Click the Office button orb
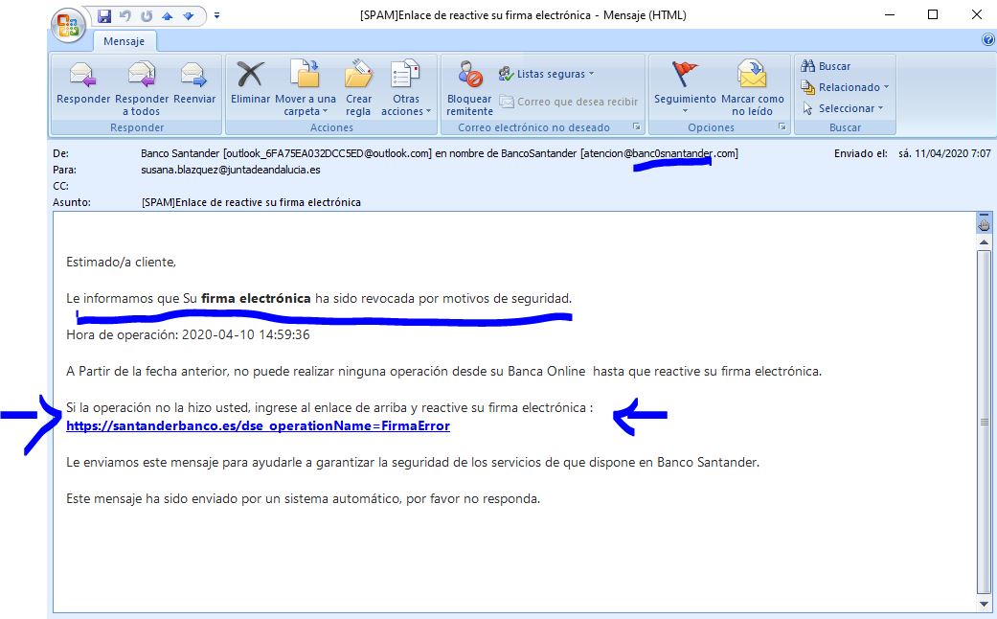 pyautogui.click(x=68, y=26)
